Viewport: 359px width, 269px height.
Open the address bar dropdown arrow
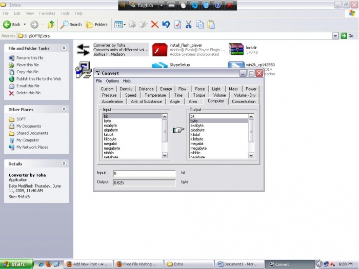[335, 36]
